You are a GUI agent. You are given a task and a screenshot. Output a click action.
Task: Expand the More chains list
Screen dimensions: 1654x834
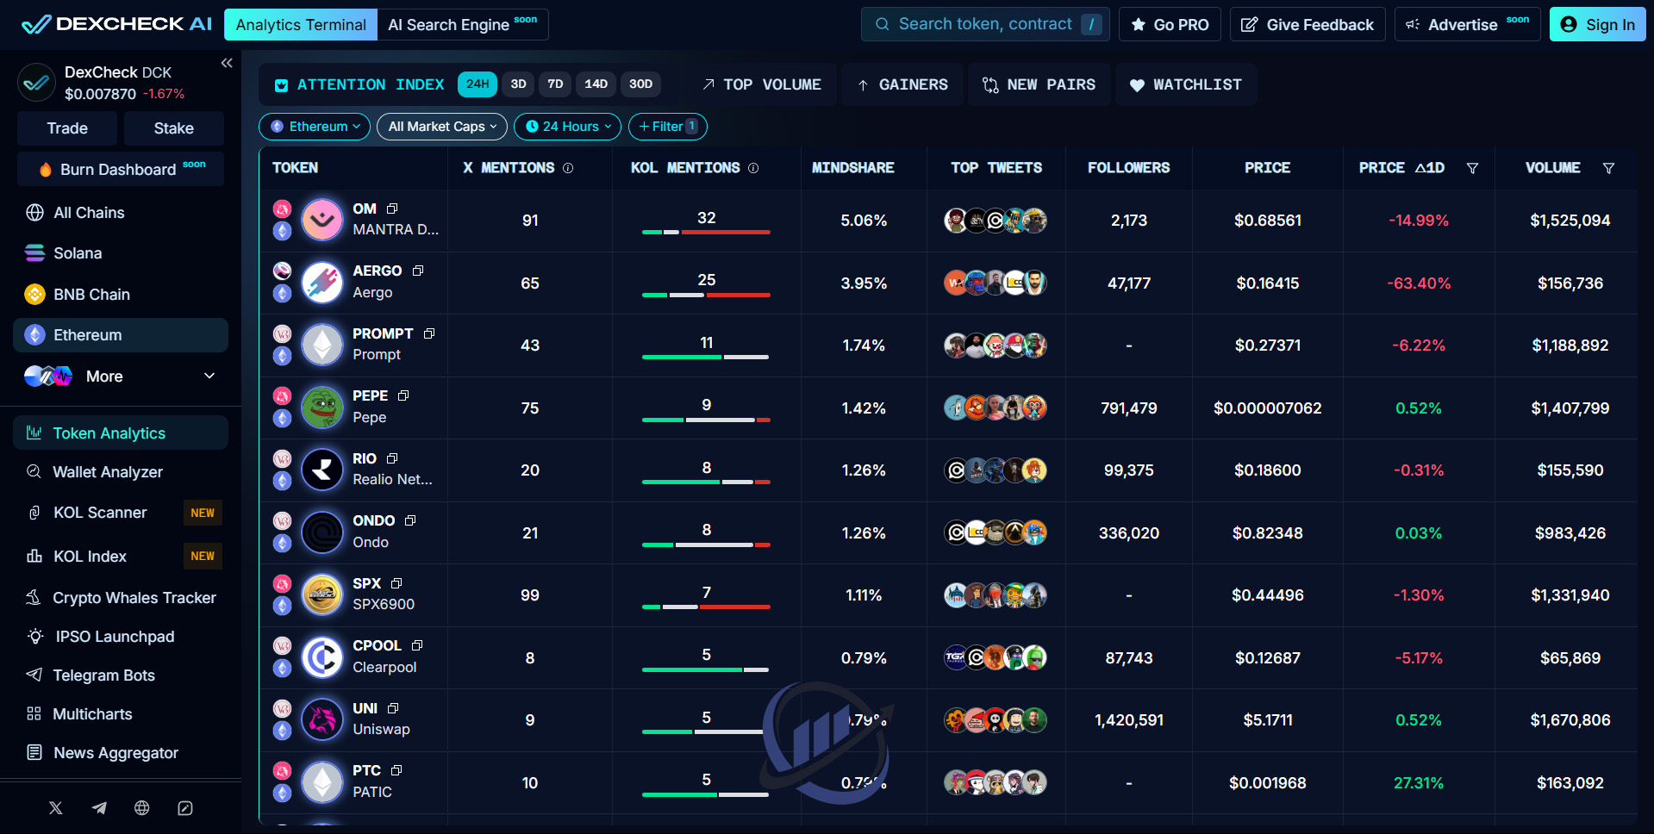(x=121, y=377)
